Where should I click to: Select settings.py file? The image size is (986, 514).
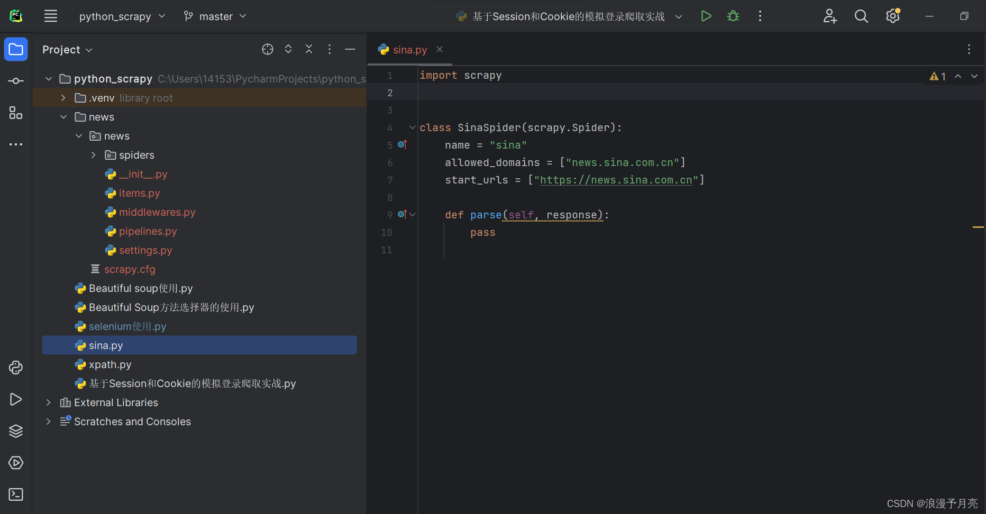coord(139,250)
